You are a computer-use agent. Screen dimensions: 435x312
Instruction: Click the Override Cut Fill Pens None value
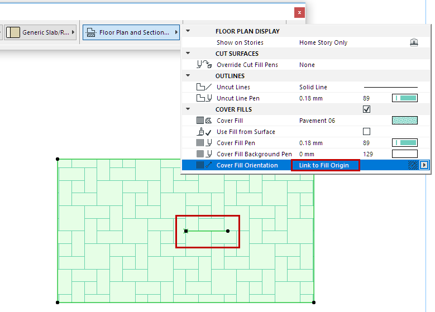[x=307, y=65]
